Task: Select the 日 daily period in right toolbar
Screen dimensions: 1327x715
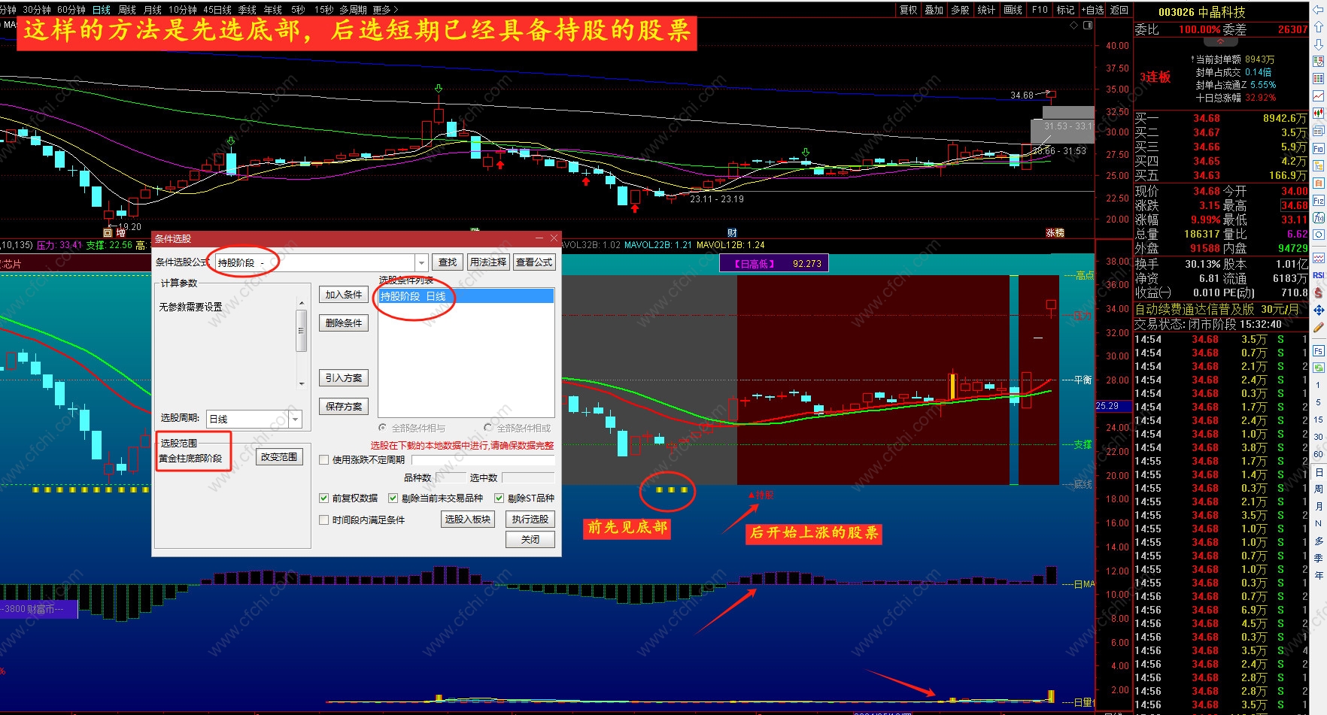Action: coord(1319,472)
